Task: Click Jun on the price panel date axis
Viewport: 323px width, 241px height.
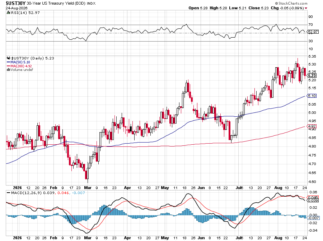Action: [201, 188]
